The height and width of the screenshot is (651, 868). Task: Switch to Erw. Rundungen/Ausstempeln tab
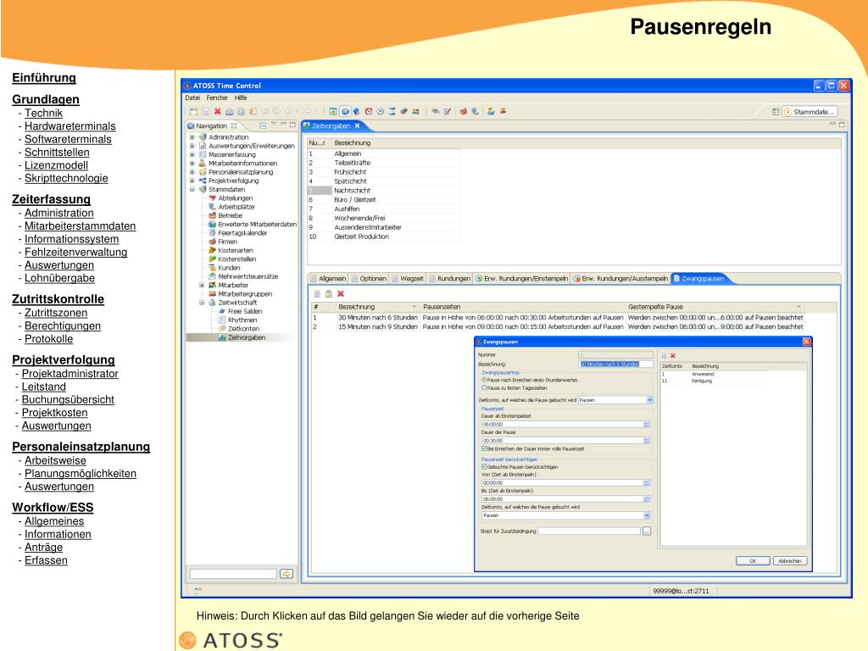pos(620,278)
